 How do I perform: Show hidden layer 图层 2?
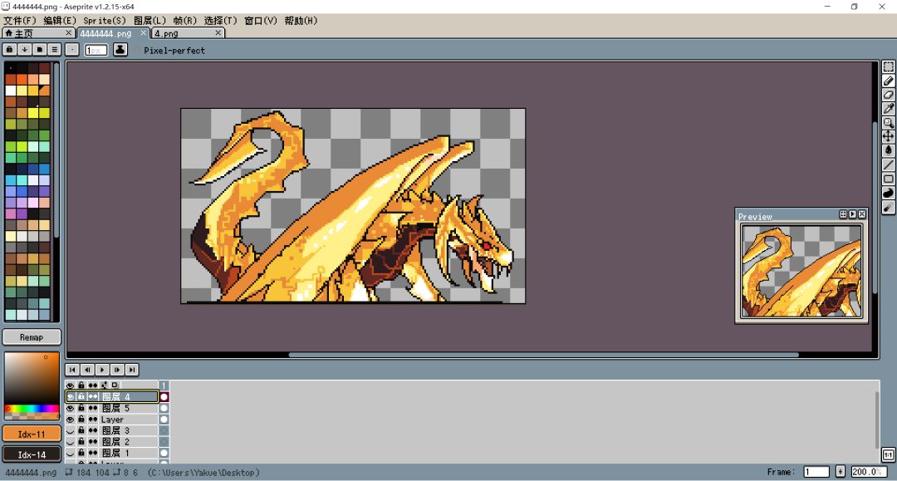pos(71,441)
